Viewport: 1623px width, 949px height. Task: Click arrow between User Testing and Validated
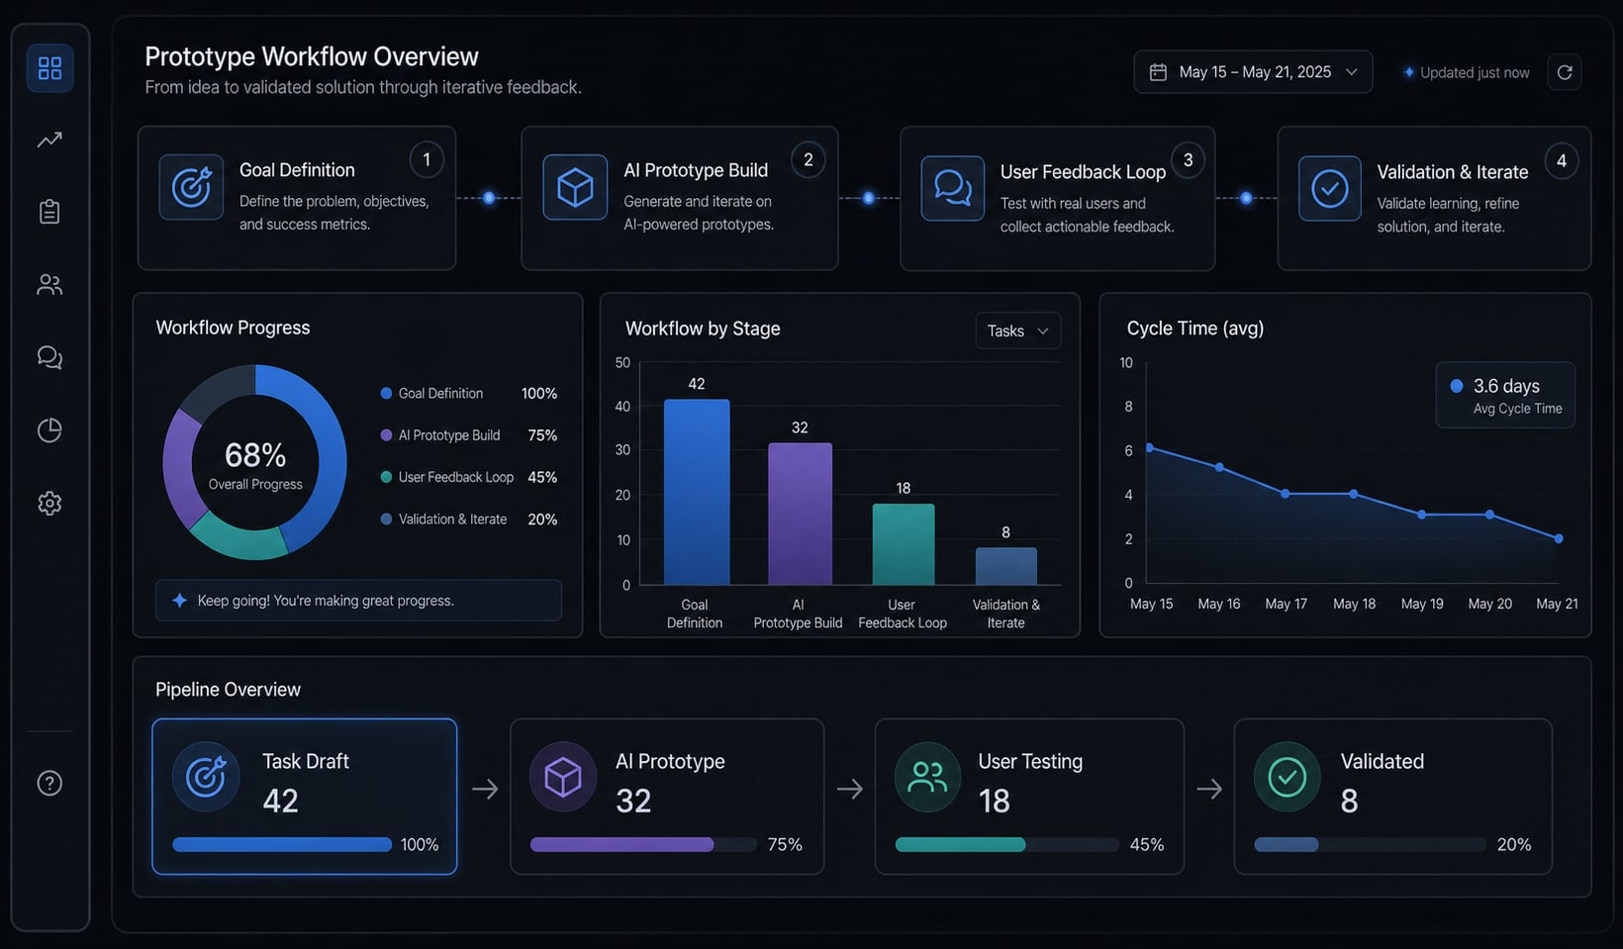(x=1209, y=789)
